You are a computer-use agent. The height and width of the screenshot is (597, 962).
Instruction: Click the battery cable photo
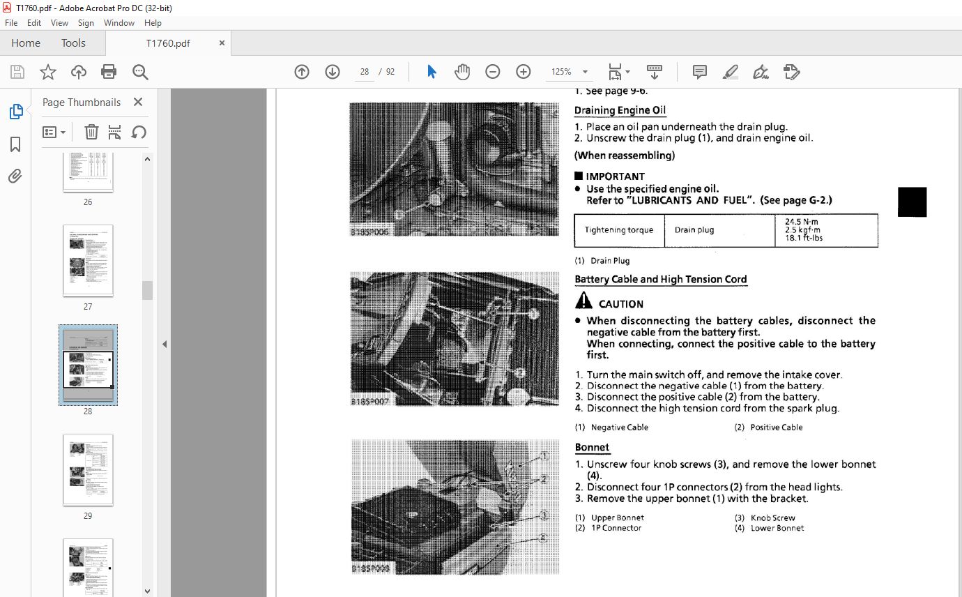454,339
